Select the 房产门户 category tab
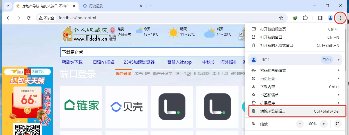Viewport: 349px width, 135px height. [142, 74]
